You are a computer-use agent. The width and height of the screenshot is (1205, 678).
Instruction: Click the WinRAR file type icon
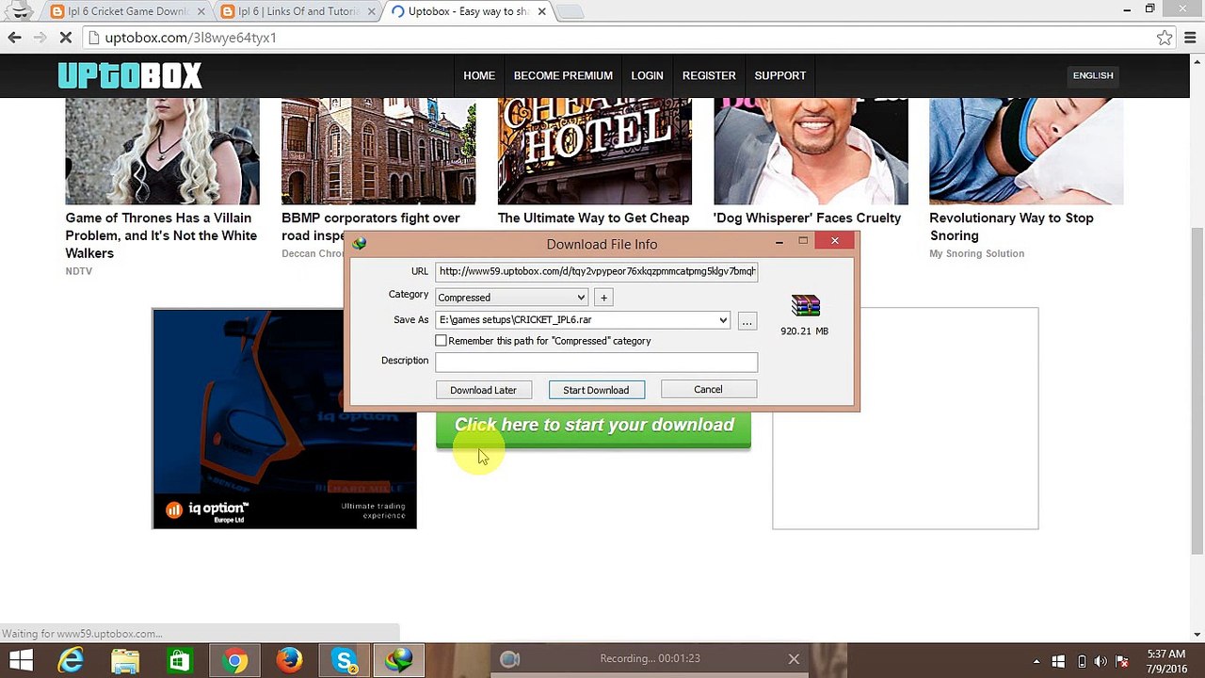click(x=805, y=306)
